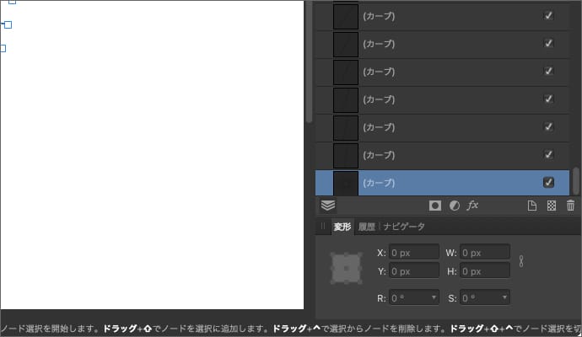Viewport: 582px width, 337px height.
Task: Add a new layer with the page icon
Action: point(531,205)
